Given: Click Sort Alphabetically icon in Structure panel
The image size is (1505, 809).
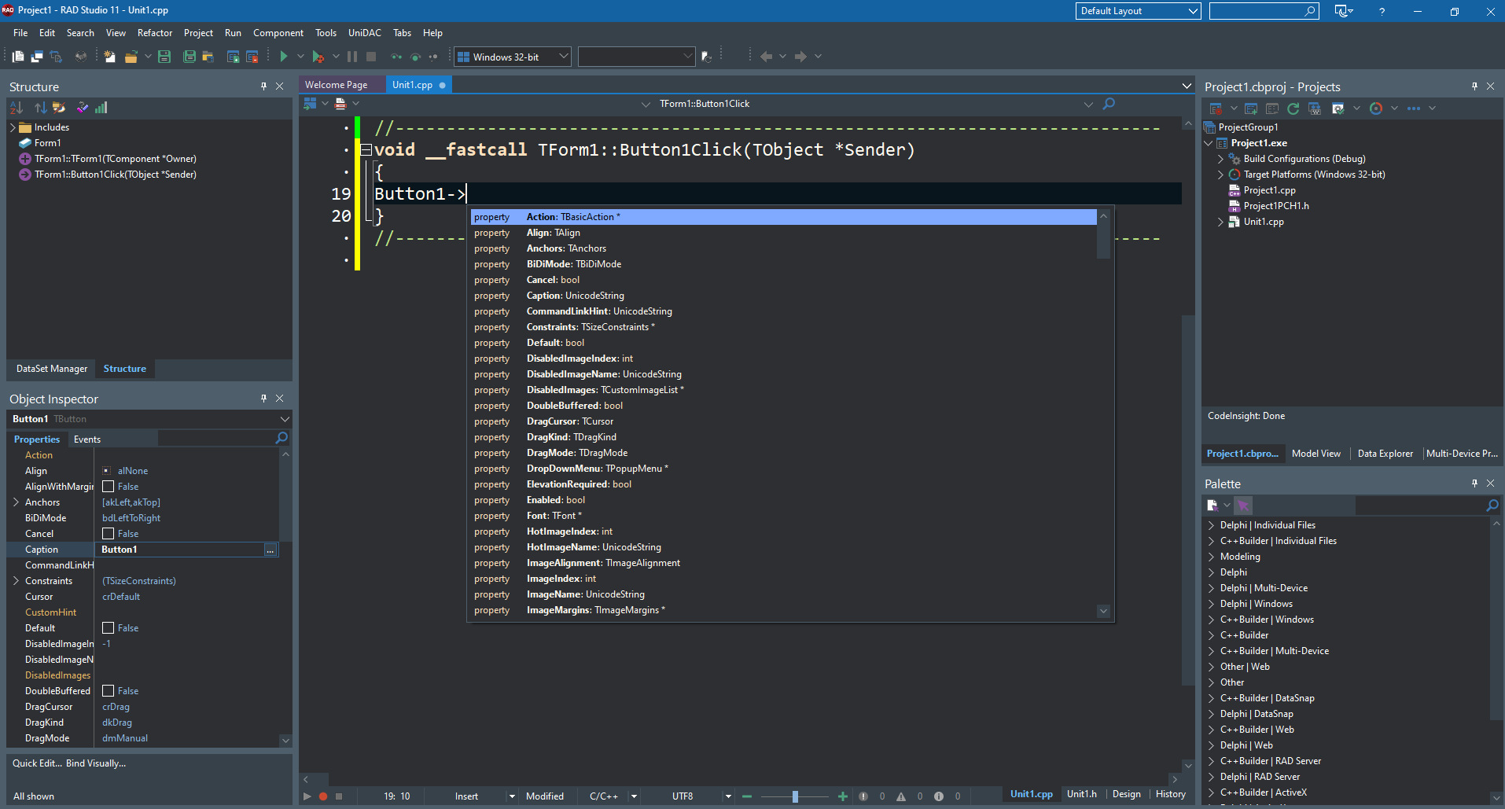Looking at the screenshot, I should (17, 108).
